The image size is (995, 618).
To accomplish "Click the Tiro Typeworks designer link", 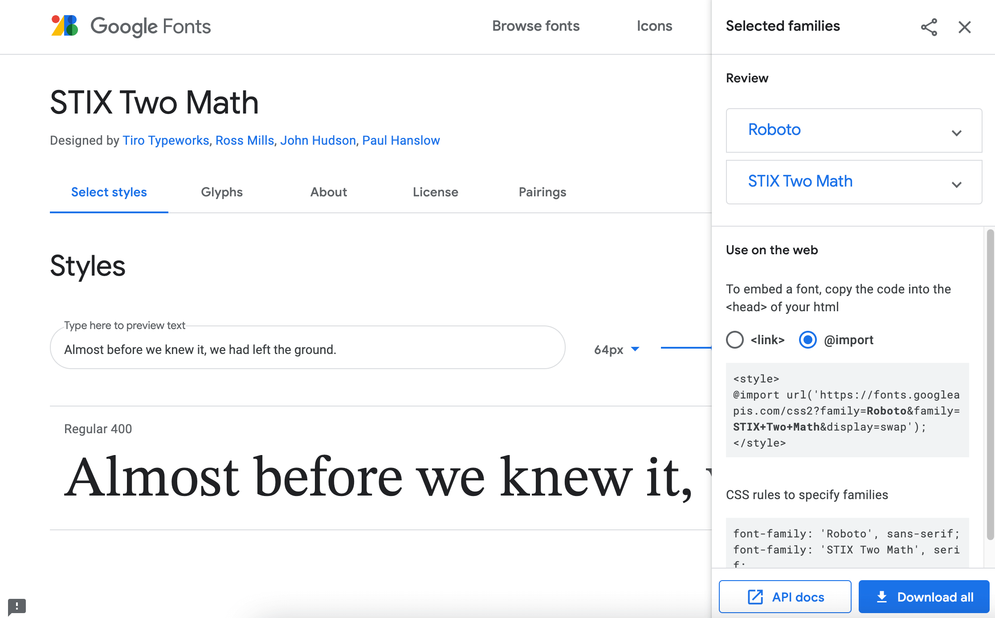I will click(164, 139).
